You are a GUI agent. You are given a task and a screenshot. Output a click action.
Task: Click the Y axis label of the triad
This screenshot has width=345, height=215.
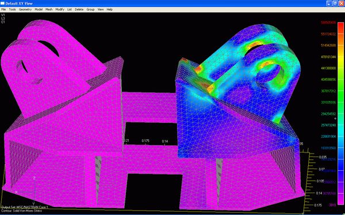[33, 204]
